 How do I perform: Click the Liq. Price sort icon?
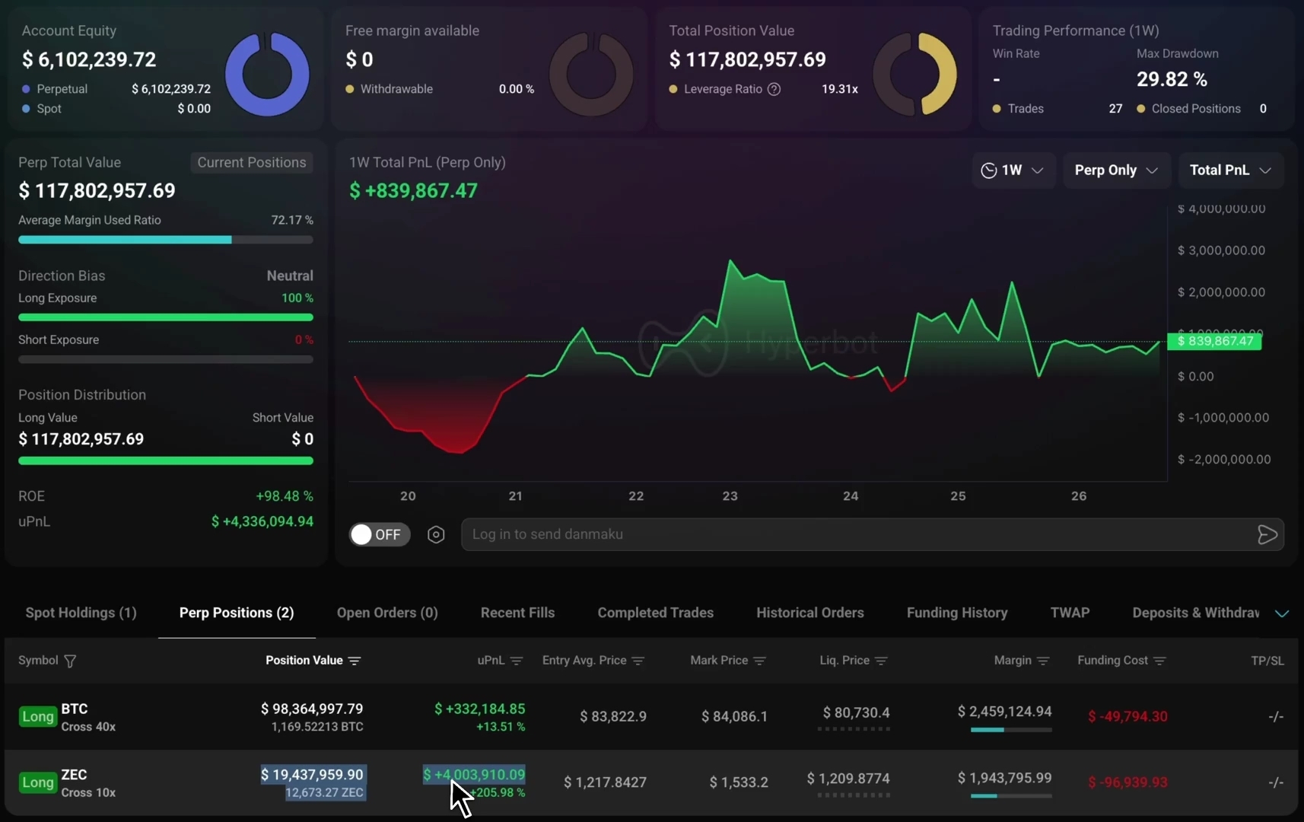[x=881, y=661]
